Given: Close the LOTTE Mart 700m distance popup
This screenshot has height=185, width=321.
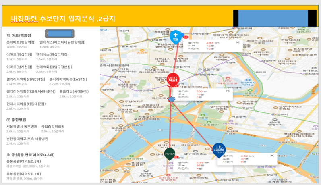Looking at the screenshot, I should point(228,91).
